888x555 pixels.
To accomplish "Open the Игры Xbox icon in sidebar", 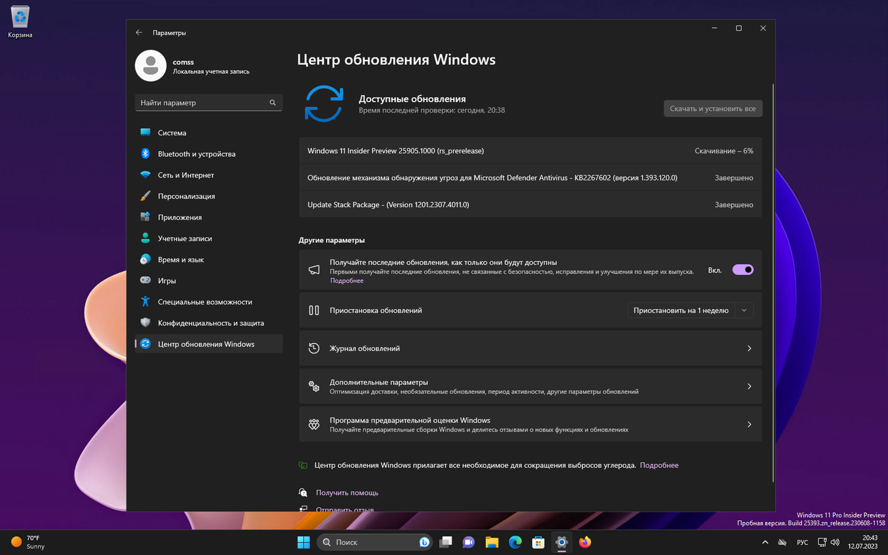I will click(x=146, y=280).
